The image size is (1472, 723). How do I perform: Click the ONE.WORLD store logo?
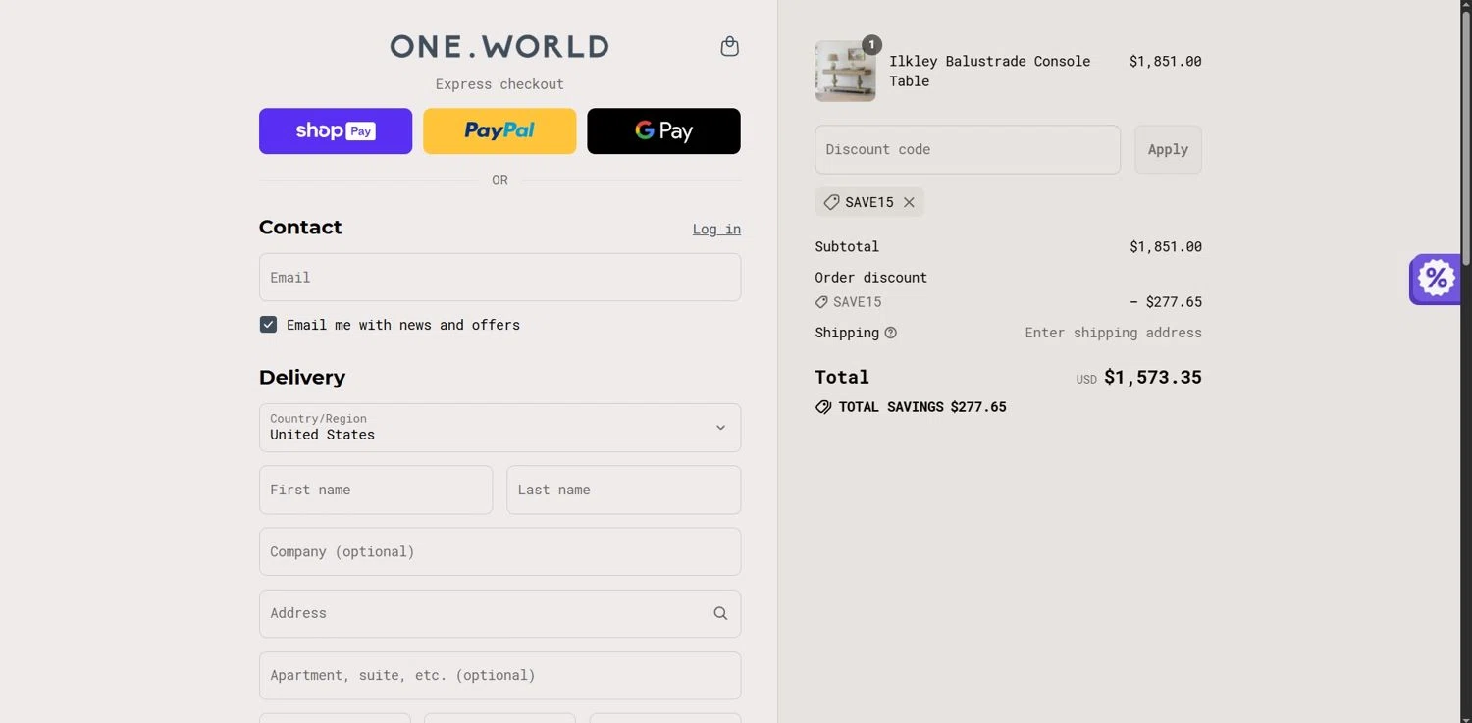click(499, 46)
